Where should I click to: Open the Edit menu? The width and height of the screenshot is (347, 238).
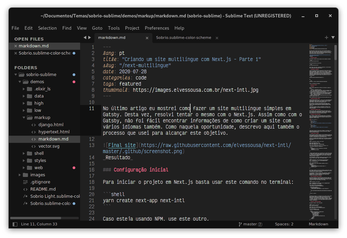(29, 28)
